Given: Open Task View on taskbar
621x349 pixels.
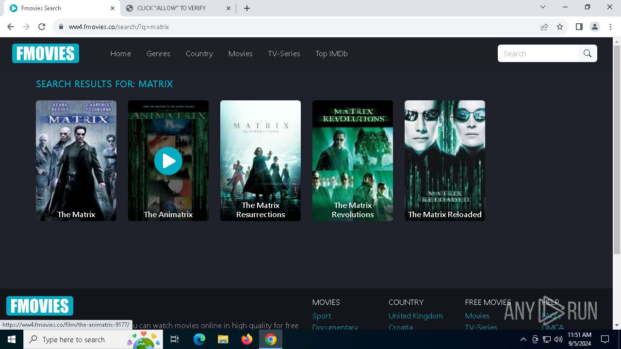Looking at the screenshot, I should tap(175, 339).
